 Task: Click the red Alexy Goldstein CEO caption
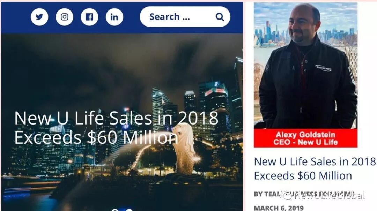pos(305,138)
